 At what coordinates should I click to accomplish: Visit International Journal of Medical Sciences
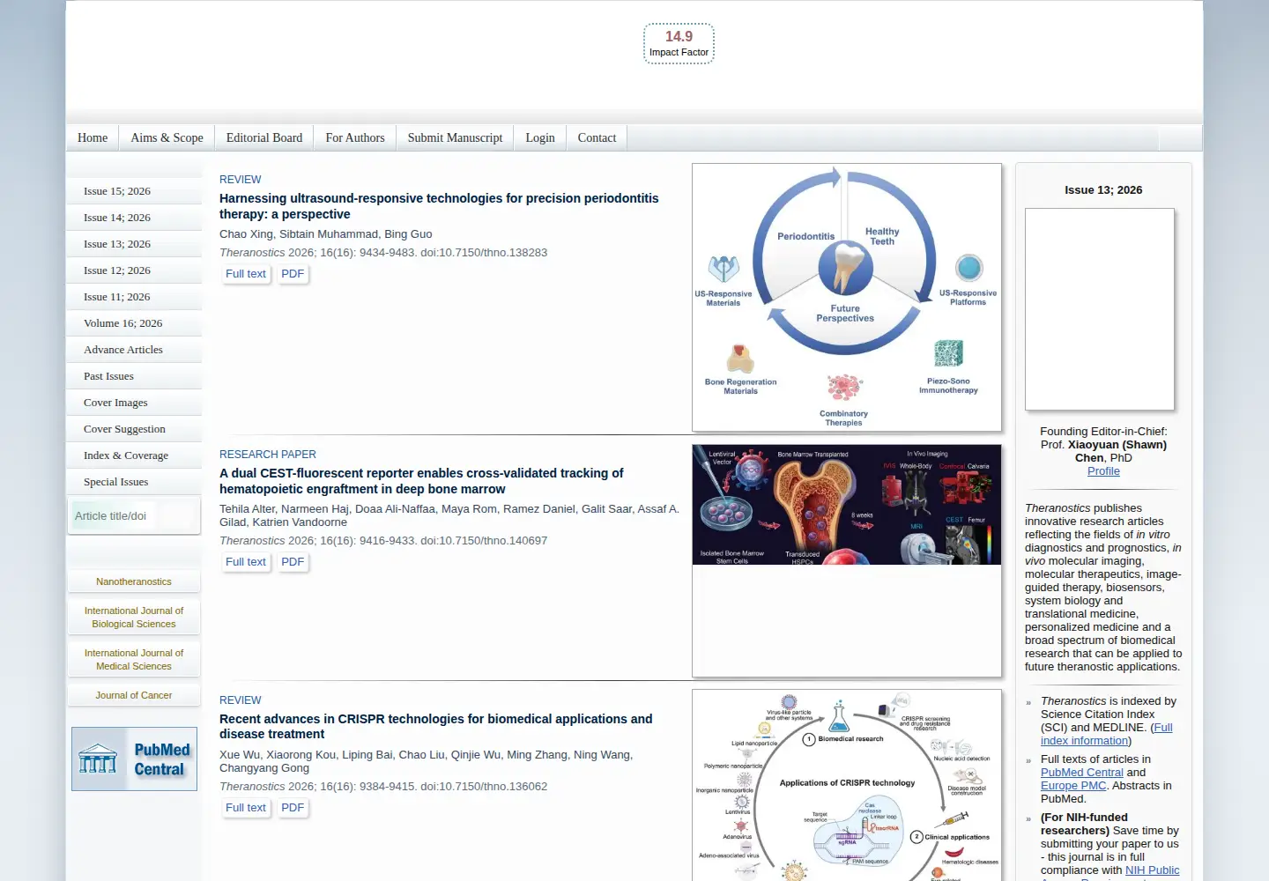[134, 660]
